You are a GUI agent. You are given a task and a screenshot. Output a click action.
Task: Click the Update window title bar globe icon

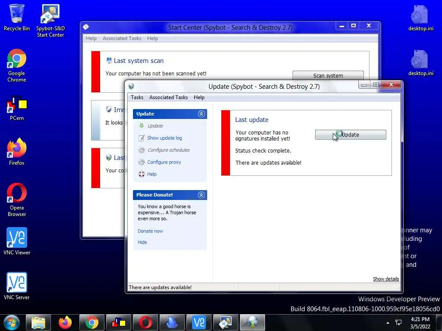(x=131, y=86)
